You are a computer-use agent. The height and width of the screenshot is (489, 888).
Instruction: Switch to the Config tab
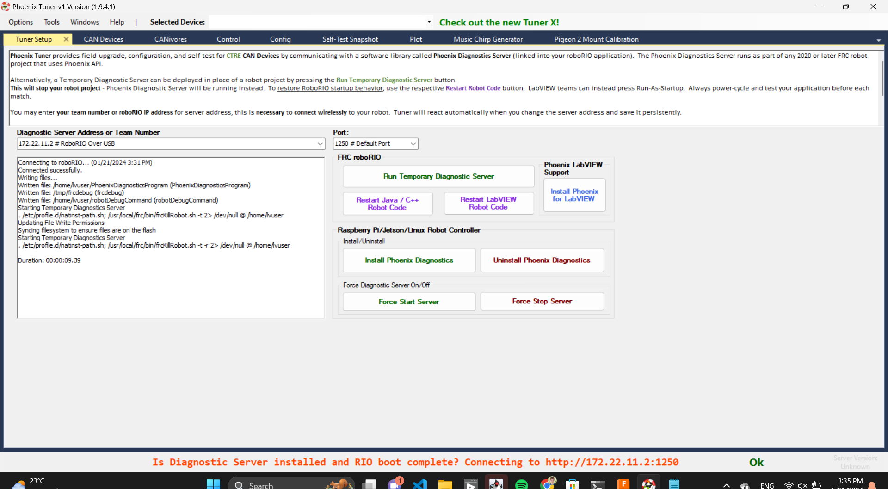pos(280,39)
